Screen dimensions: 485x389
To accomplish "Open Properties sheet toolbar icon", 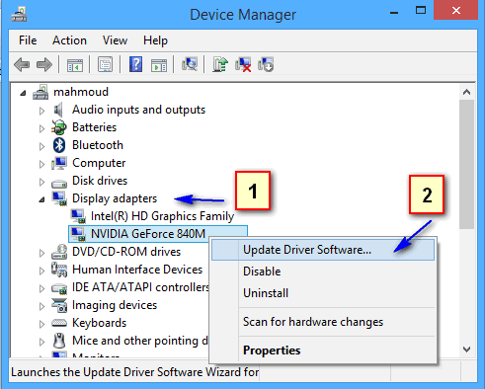I will point(105,64).
